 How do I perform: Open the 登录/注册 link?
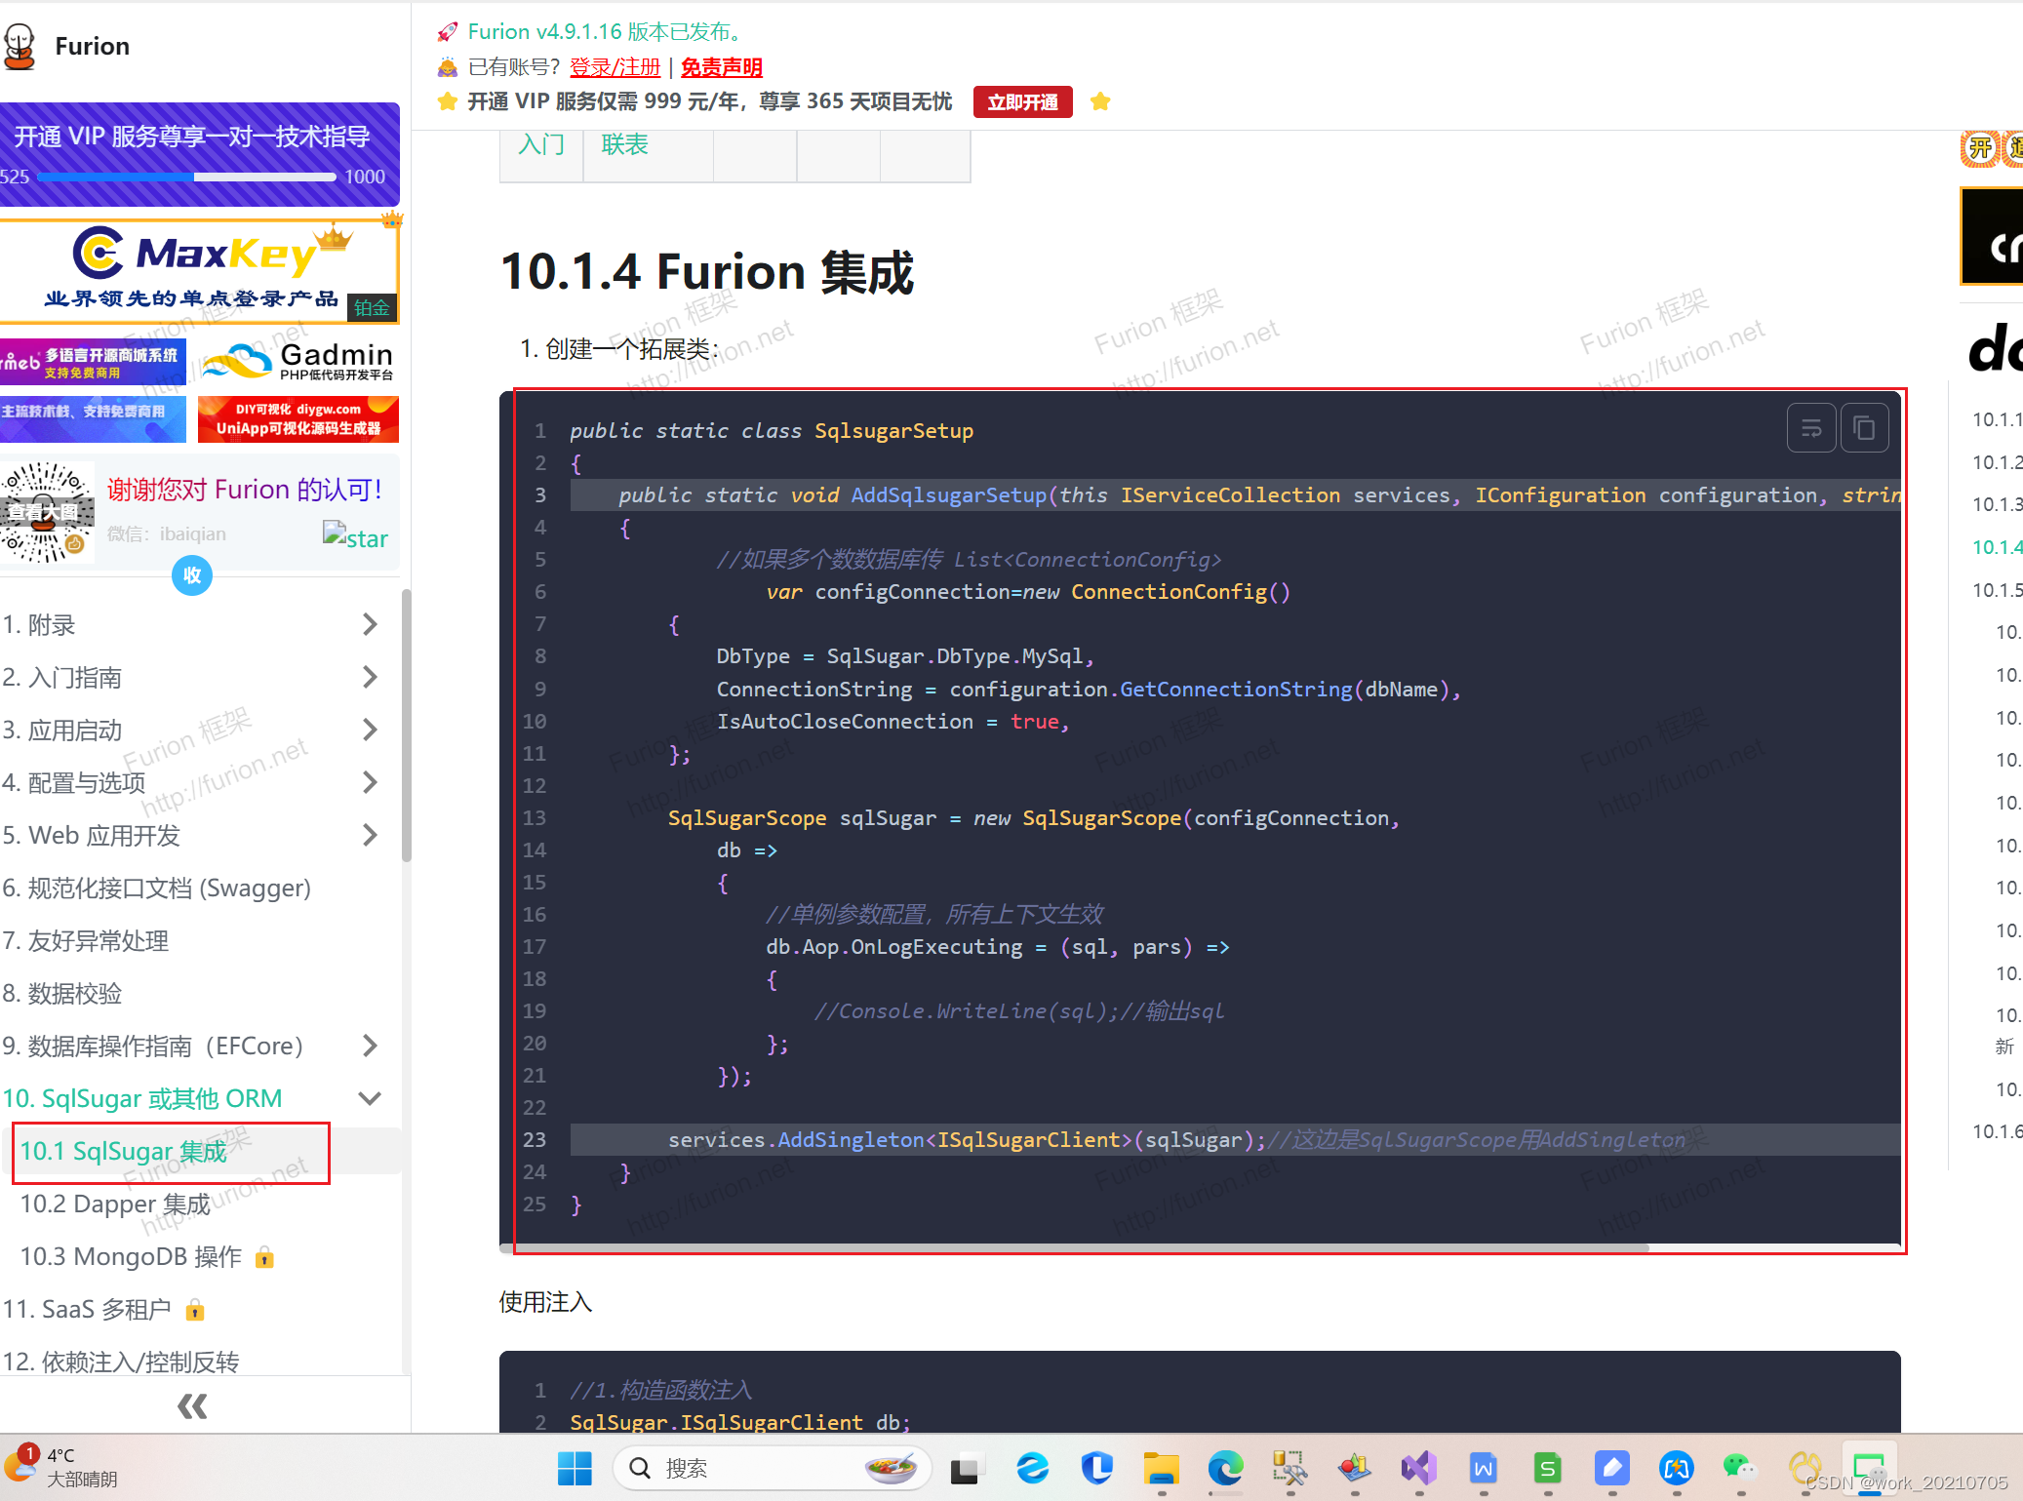614,66
